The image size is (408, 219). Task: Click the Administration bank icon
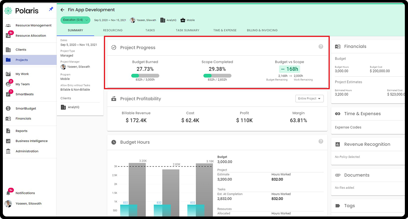8,151
